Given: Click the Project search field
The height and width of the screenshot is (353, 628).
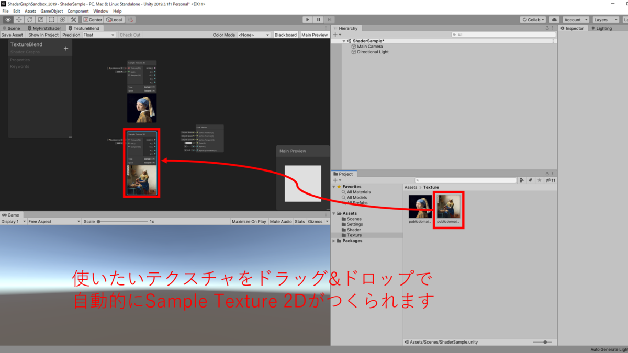Looking at the screenshot, I should coord(466,180).
